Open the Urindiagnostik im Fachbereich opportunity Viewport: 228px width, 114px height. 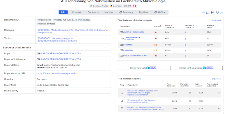point(141,101)
